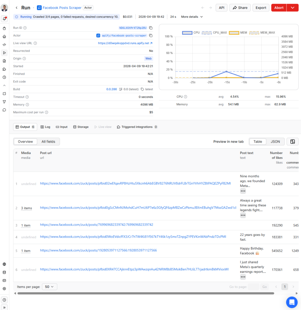
Task: Open the Billing credit card sidebar icon
Action: (x=4, y=281)
